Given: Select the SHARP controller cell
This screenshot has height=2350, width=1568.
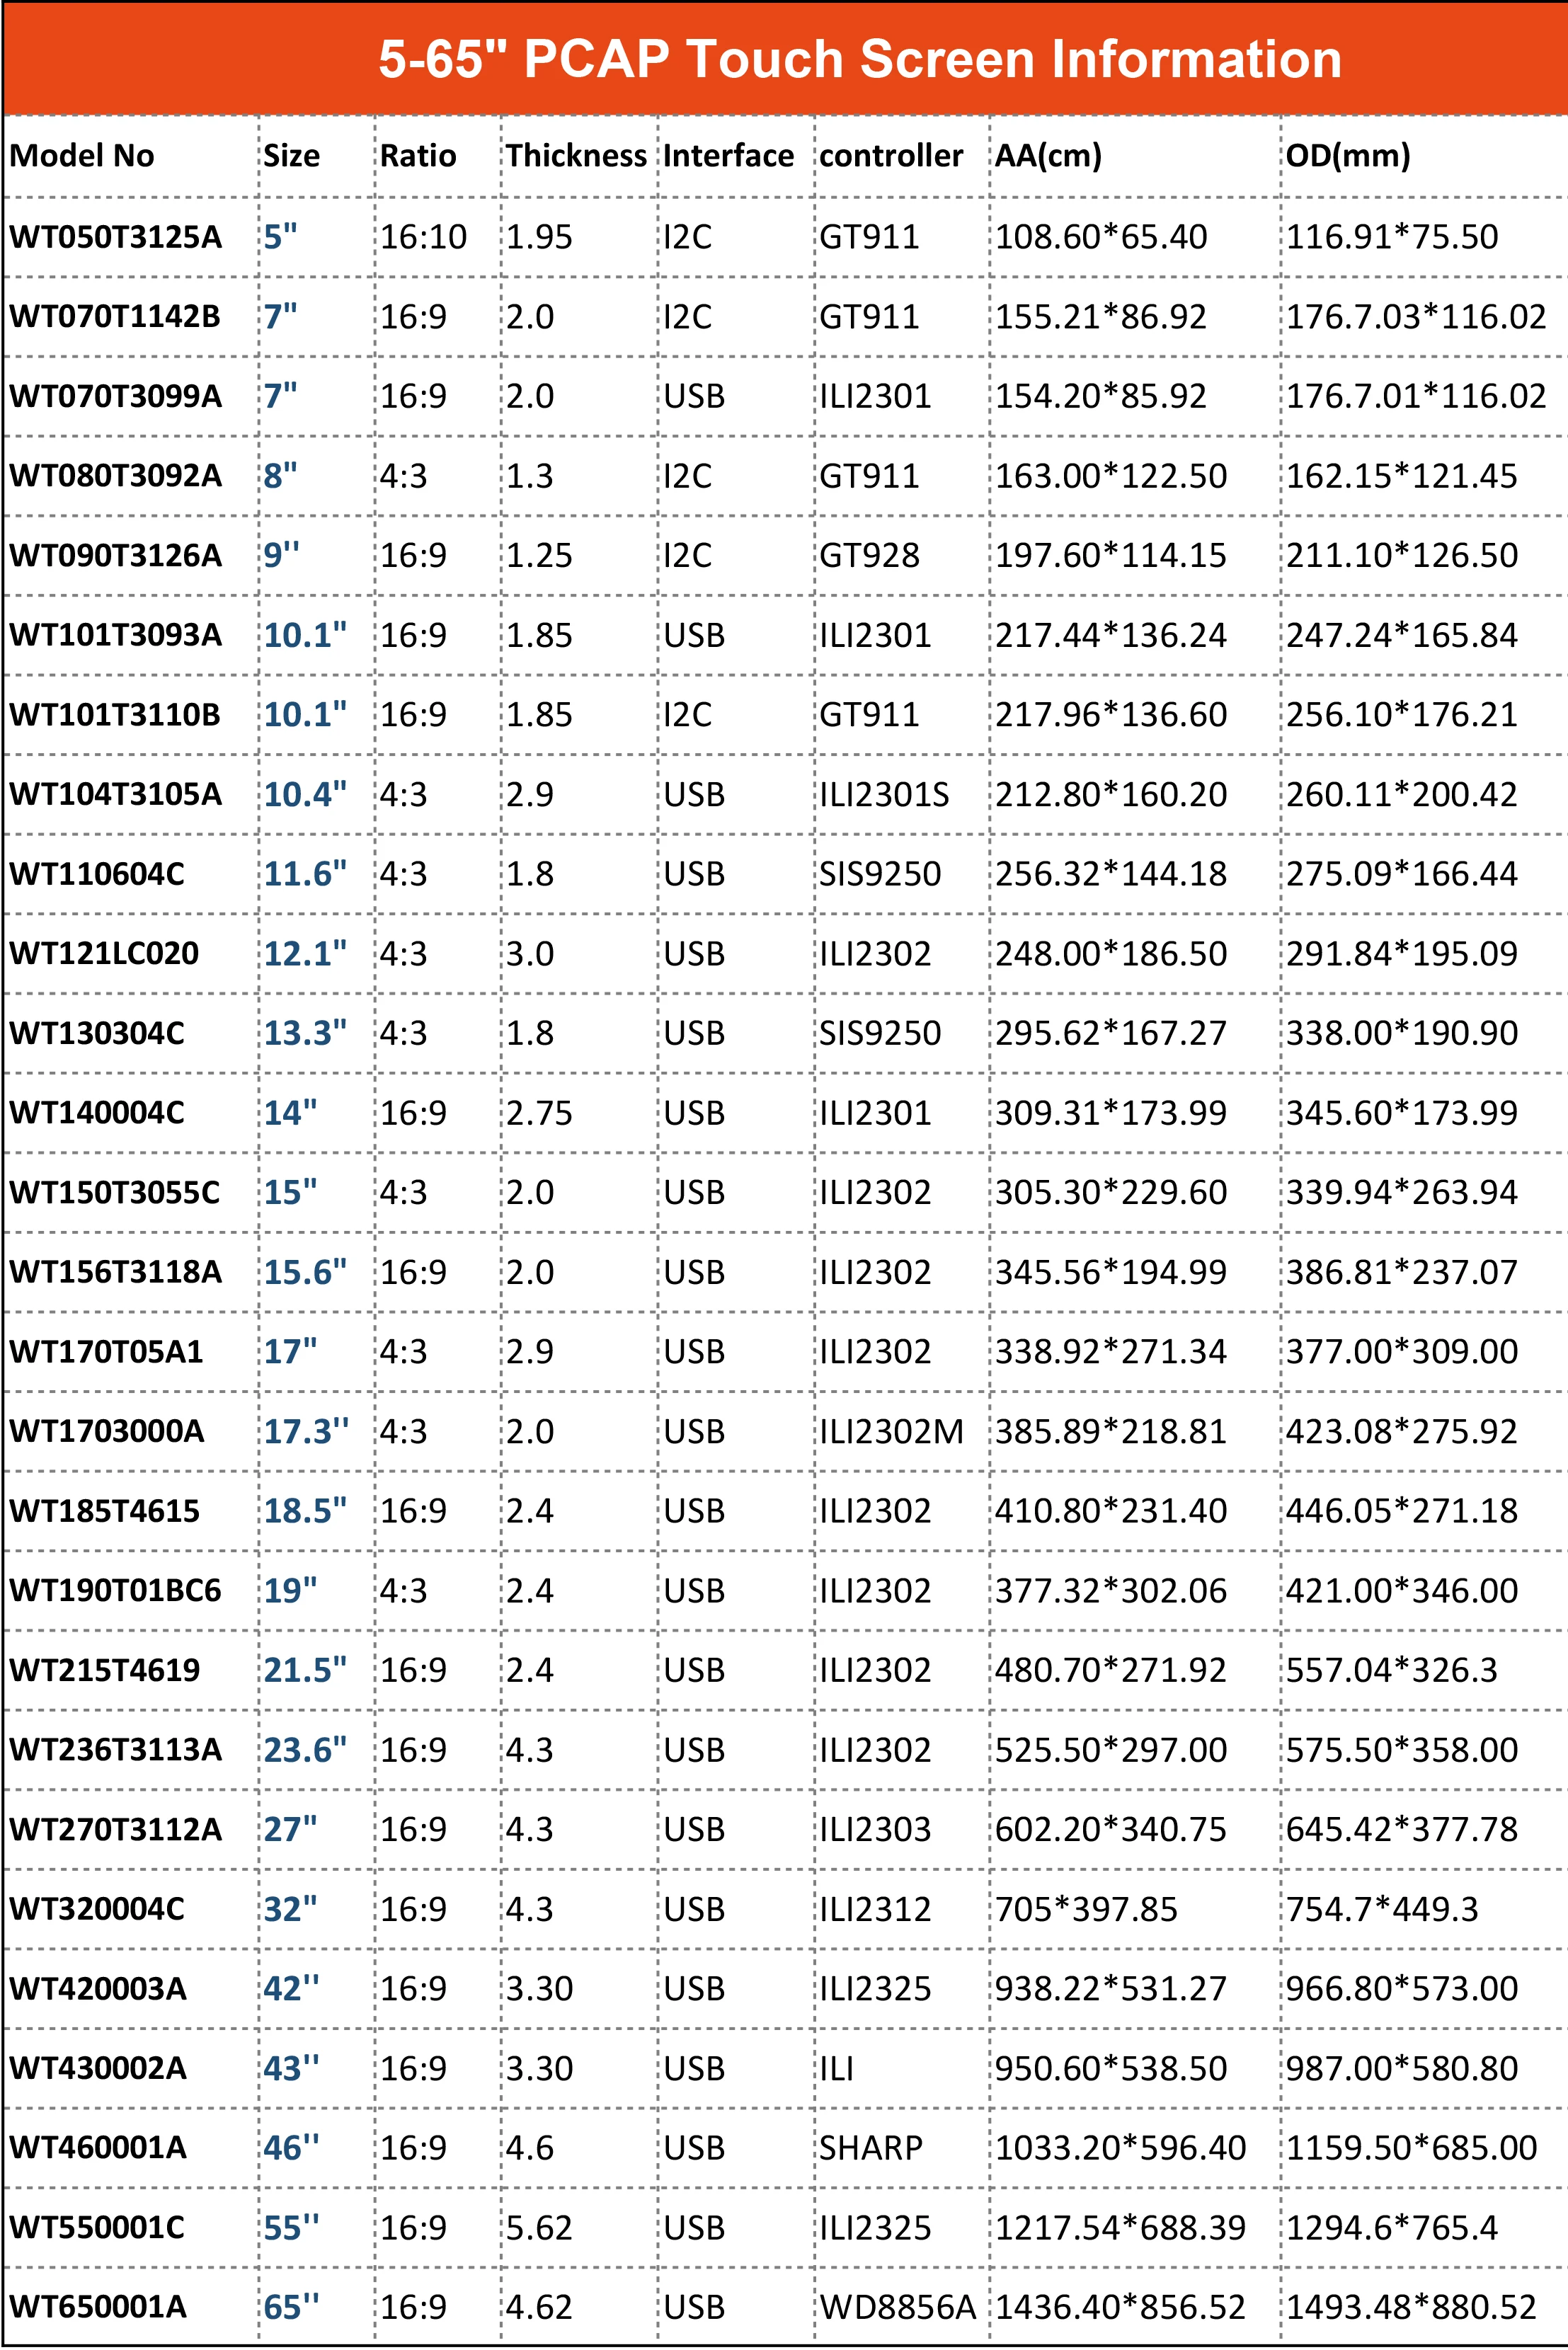Looking at the screenshot, I should pos(870,2148).
